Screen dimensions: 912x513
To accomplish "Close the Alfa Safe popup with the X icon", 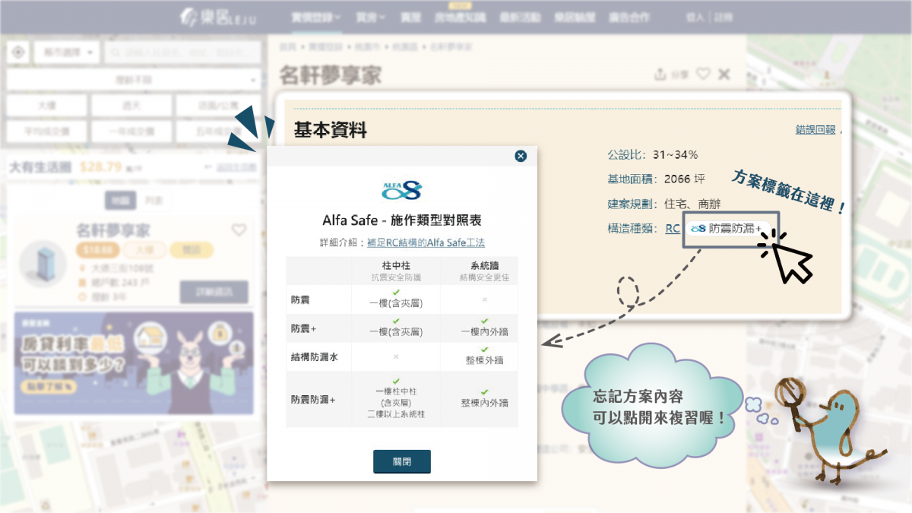I will tap(521, 156).
